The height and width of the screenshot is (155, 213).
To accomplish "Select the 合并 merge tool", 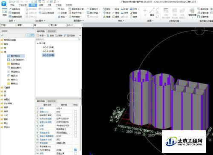I will (124, 13).
